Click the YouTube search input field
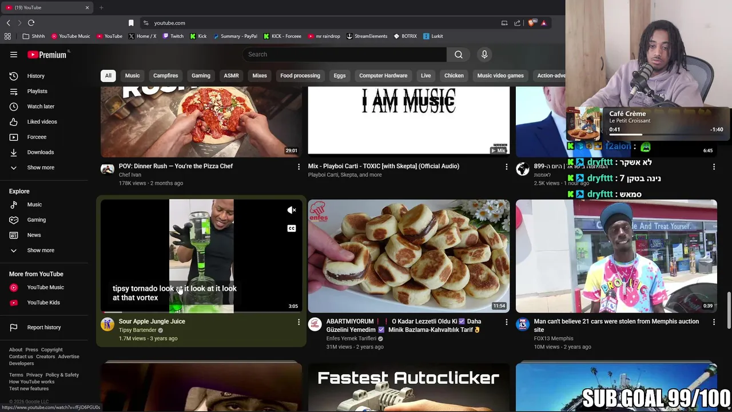 [x=345, y=54]
